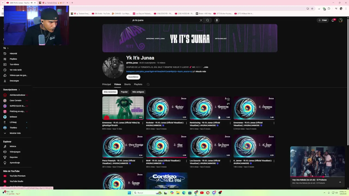
Task: Switch to the Teclado Emoji browser tab
Action: click(53, 3)
